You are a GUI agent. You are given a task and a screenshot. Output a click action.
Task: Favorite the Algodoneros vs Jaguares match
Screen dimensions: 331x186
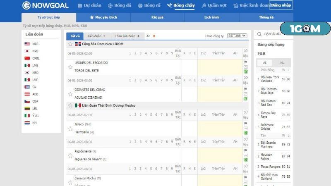(x=70, y=155)
